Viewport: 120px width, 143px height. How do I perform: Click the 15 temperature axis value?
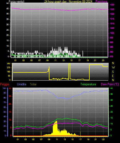point(112,118)
